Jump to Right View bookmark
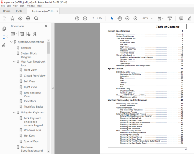The height and width of the screenshot is (154, 194). [30, 87]
